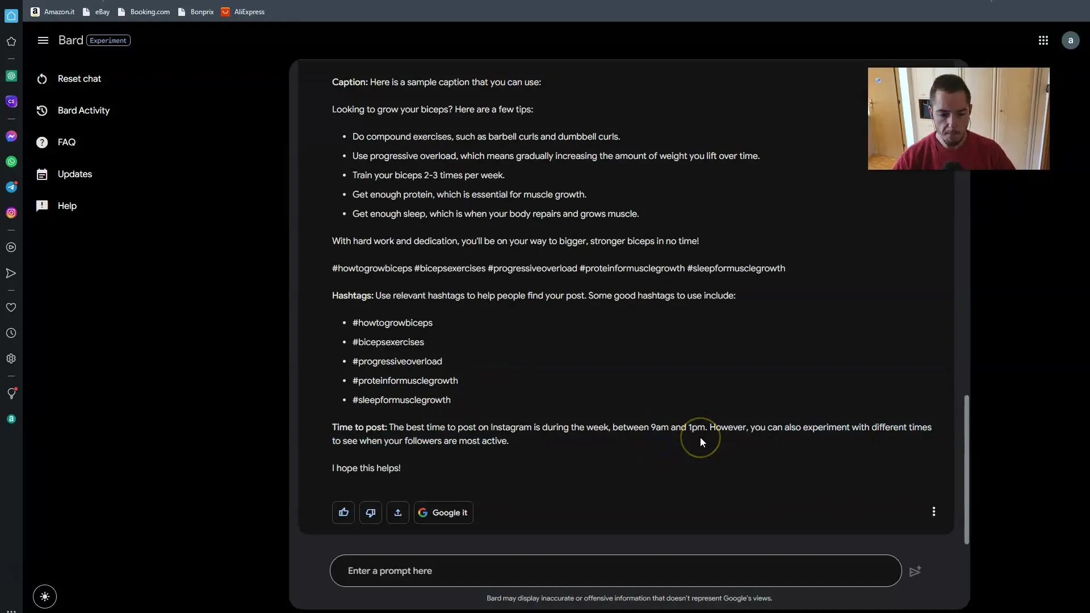Select the FAQ menu item
1090x613 pixels.
coord(66,142)
